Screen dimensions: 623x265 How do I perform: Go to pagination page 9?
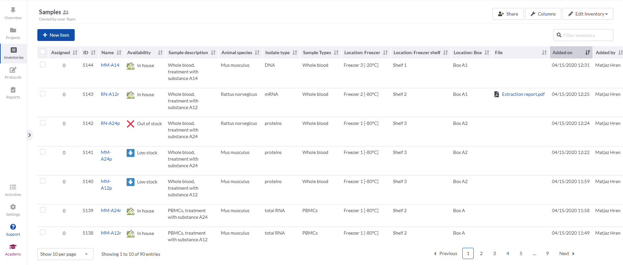click(547, 253)
